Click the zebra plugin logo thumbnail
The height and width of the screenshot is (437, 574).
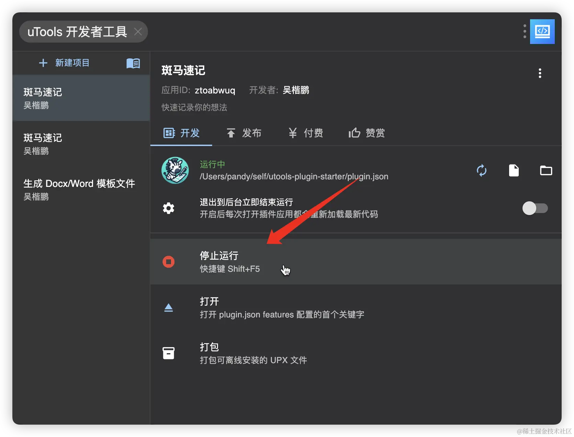click(175, 170)
